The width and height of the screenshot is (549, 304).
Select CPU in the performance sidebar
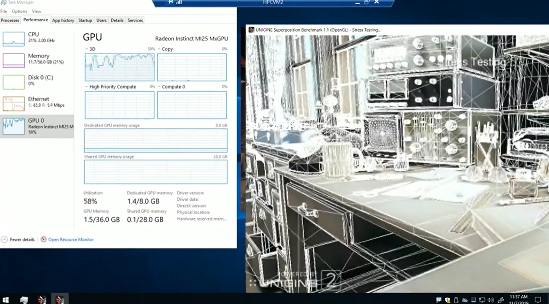pyautogui.click(x=37, y=38)
